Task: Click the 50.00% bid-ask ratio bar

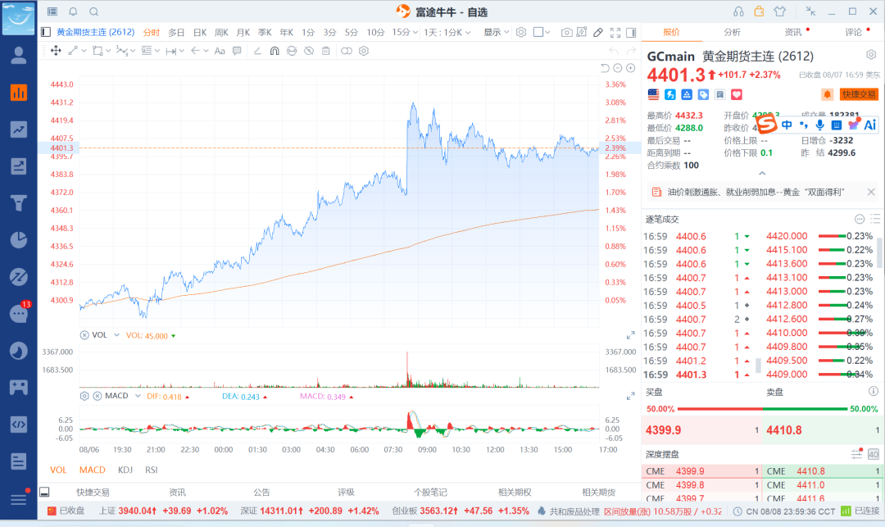Action: [x=762, y=408]
